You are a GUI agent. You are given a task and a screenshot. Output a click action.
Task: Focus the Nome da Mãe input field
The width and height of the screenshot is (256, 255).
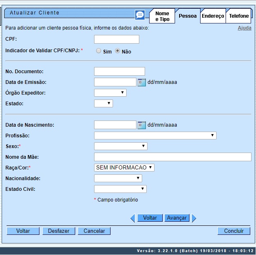(173, 157)
